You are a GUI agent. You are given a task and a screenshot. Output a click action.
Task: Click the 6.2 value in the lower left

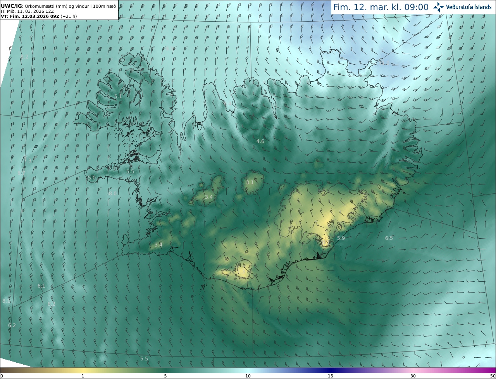tap(12, 325)
